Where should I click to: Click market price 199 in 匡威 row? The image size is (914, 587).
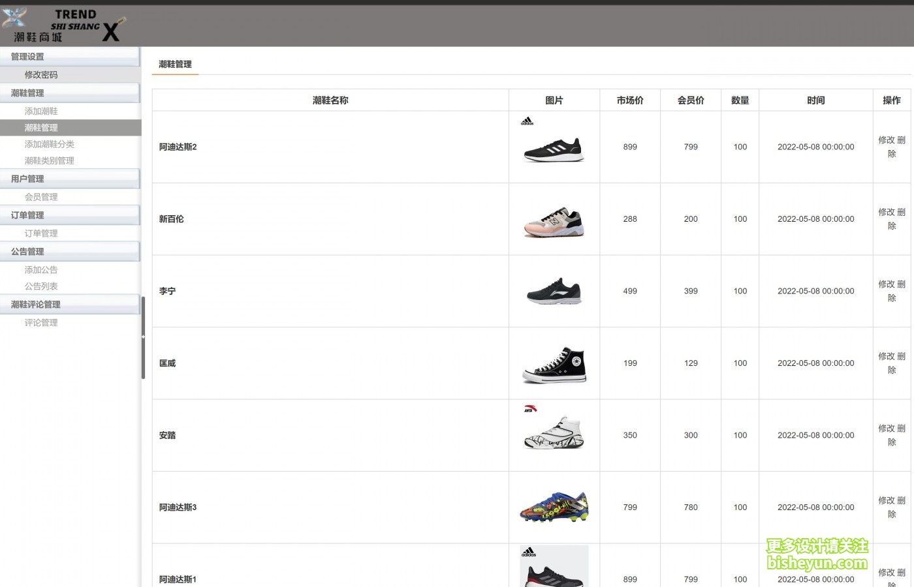tap(630, 363)
